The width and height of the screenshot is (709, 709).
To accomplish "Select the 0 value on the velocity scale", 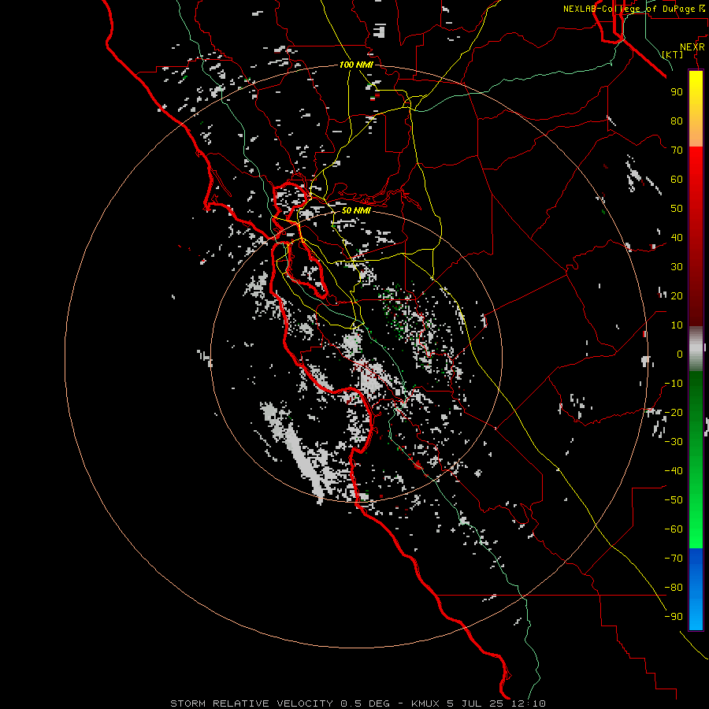I will [680, 354].
